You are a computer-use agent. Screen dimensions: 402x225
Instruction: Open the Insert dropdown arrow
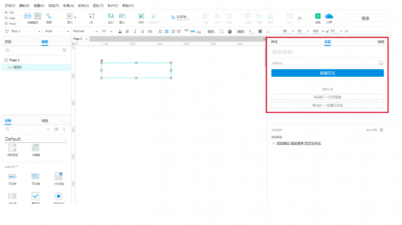coord(75,17)
